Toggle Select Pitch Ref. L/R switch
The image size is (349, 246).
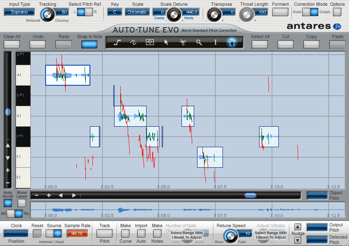85,12
